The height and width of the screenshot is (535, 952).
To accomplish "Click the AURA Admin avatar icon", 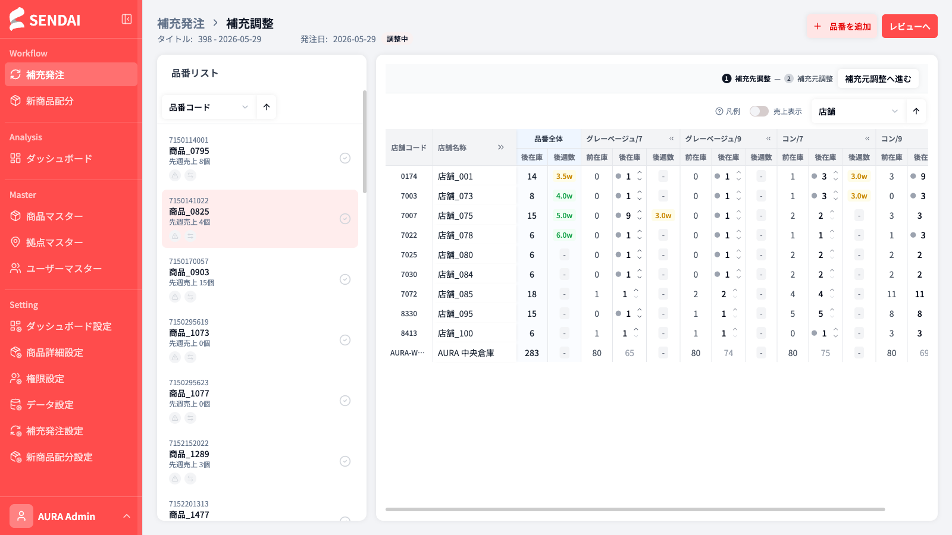I will (x=21, y=516).
